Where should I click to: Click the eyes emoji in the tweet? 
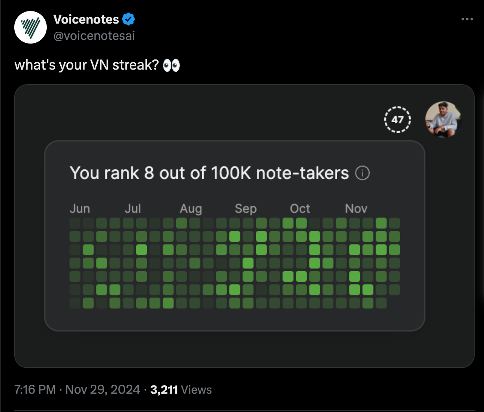[171, 65]
